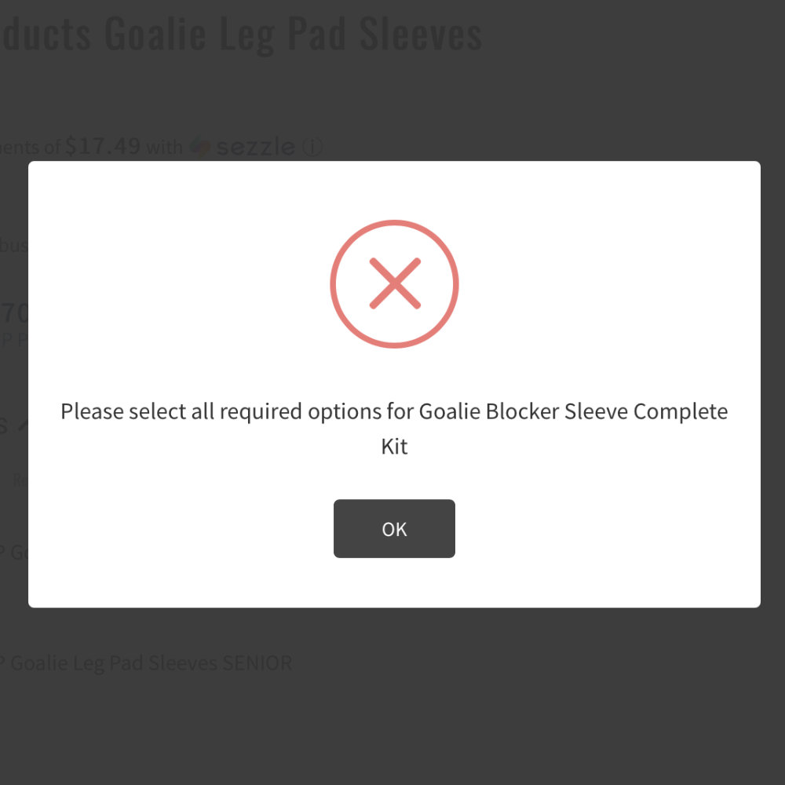Screen dimensions: 785x785
Task: Click the dimmed 'Go' label left of the dialog
Action: point(17,552)
